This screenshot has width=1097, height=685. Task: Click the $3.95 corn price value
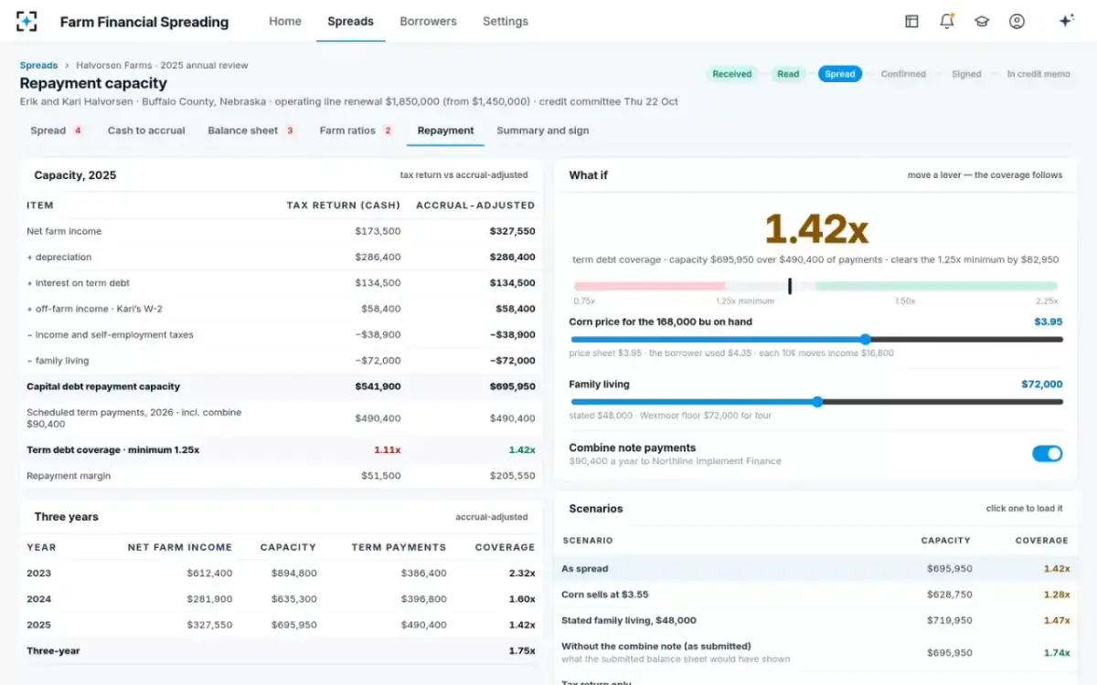[x=1048, y=321]
